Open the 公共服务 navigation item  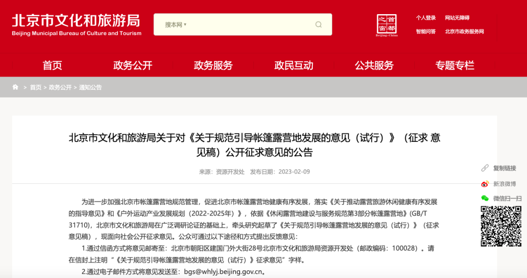(374, 65)
